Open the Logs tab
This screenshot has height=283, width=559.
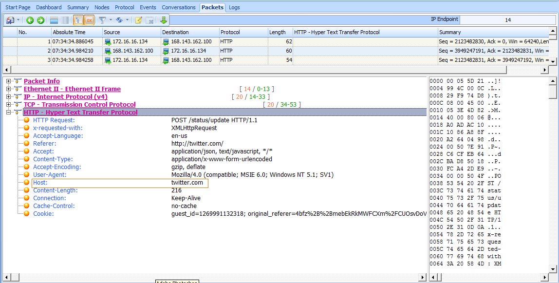point(234,7)
